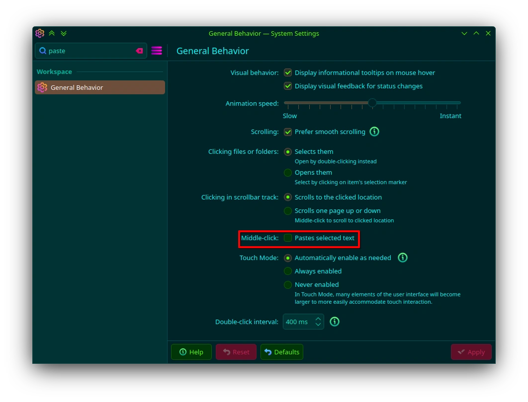Viewport: 528px width, 402px height.
Task: Click the Defaults button
Action: pos(282,352)
